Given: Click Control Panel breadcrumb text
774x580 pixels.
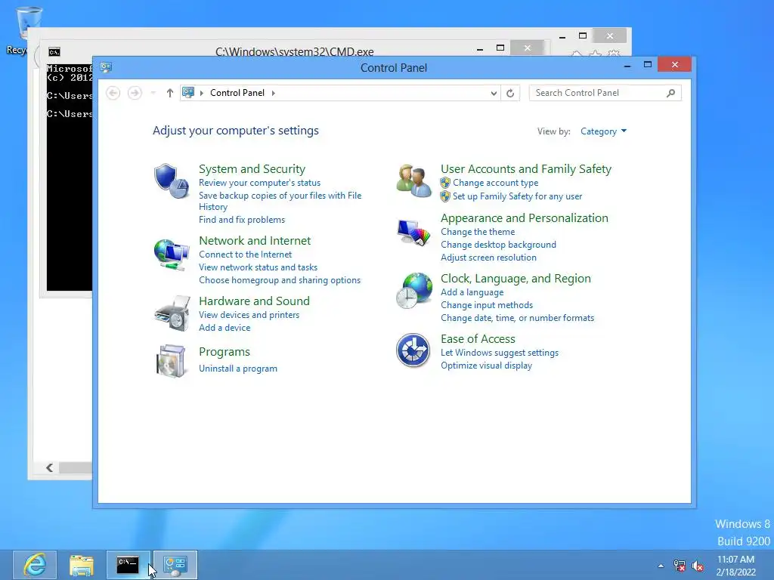Looking at the screenshot, I should tap(237, 93).
